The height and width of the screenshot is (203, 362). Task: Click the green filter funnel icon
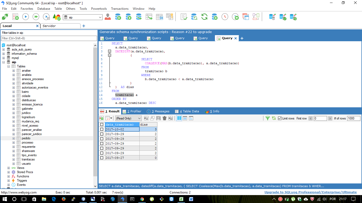268,118
